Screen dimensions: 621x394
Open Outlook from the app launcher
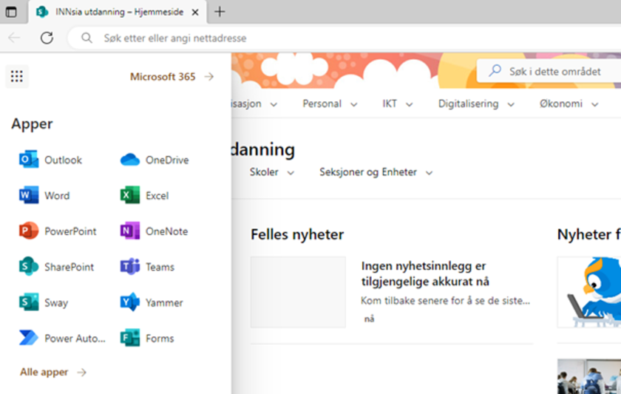point(51,160)
